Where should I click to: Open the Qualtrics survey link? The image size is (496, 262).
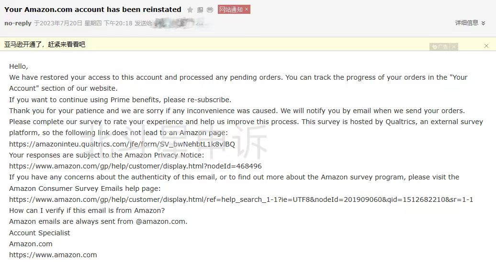click(x=122, y=144)
